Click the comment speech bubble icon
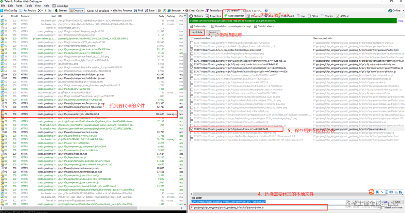 coord(20,10)
